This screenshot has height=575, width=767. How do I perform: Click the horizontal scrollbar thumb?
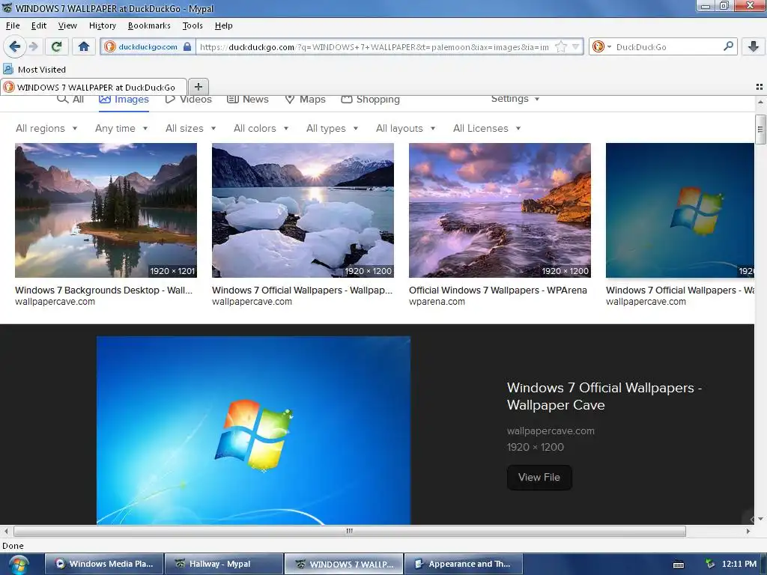[x=349, y=531]
